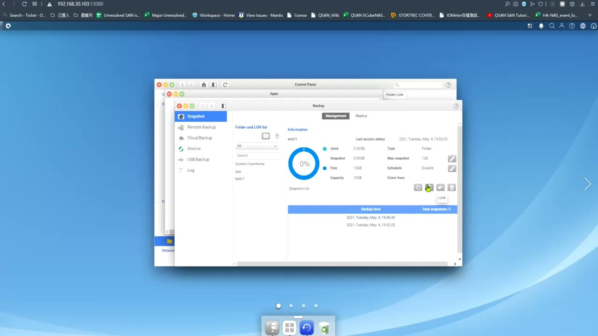Open the QSAN SAN Tutori... bookmark
The width and height of the screenshot is (598, 336).
[x=508, y=15]
